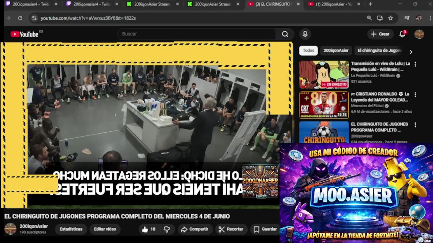
Task: Open a new browser tab with plus
Action: 370,4
